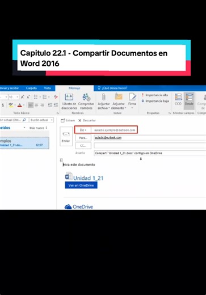206x295 pixels.
Task: Send the message with the Enviar button
Action: point(66,136)
